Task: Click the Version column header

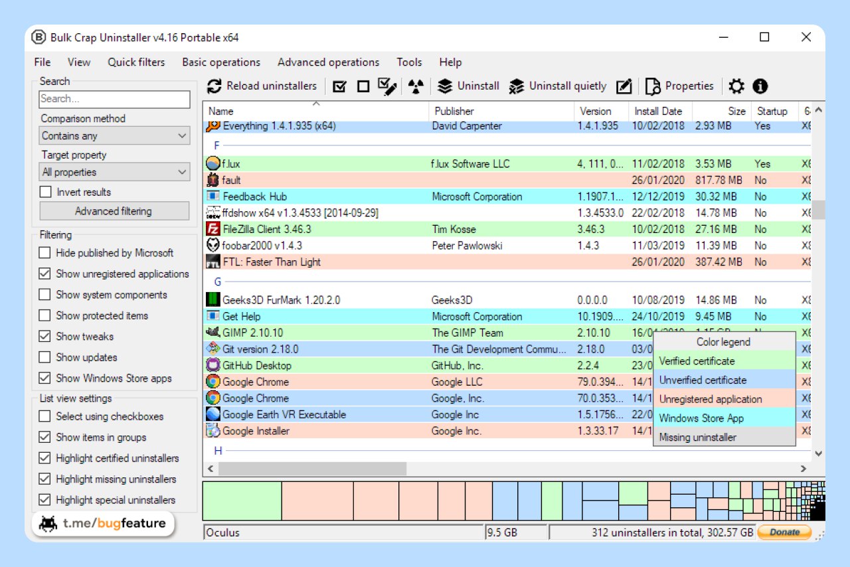Action: 602,111
